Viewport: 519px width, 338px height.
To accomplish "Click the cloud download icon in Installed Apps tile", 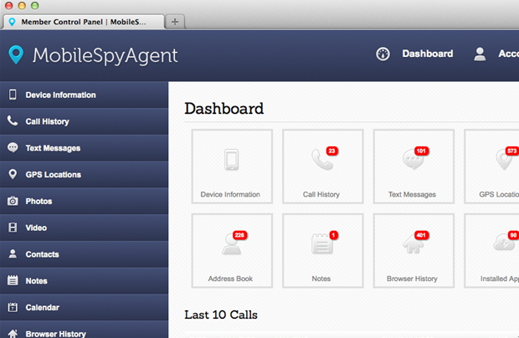I will tap(504, 243).
